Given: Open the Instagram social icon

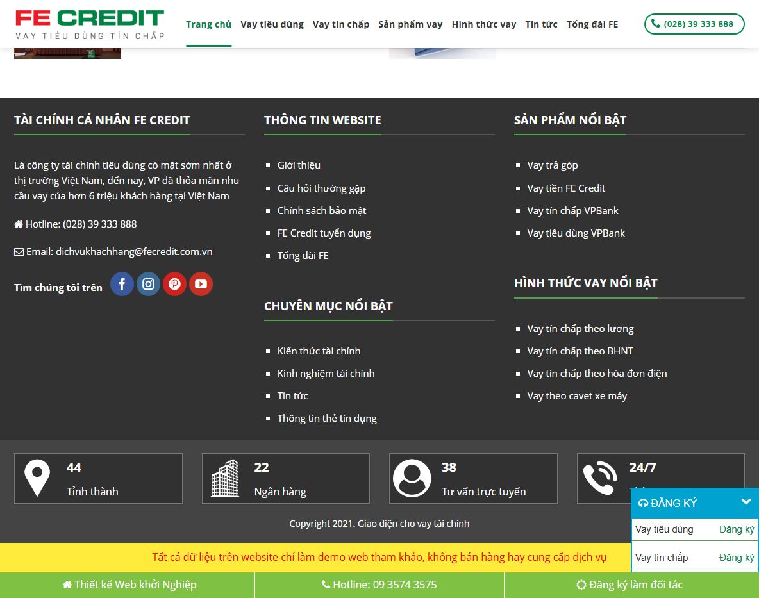Looking at the screenshot, I should coord(148,284).
